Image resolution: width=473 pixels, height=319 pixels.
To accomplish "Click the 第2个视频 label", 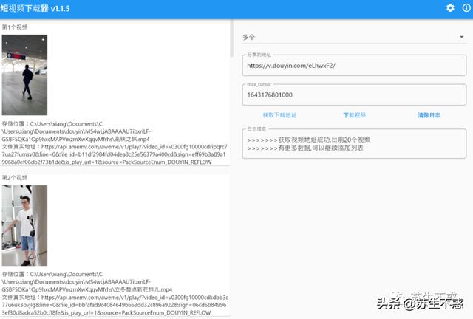I will 15,178.
